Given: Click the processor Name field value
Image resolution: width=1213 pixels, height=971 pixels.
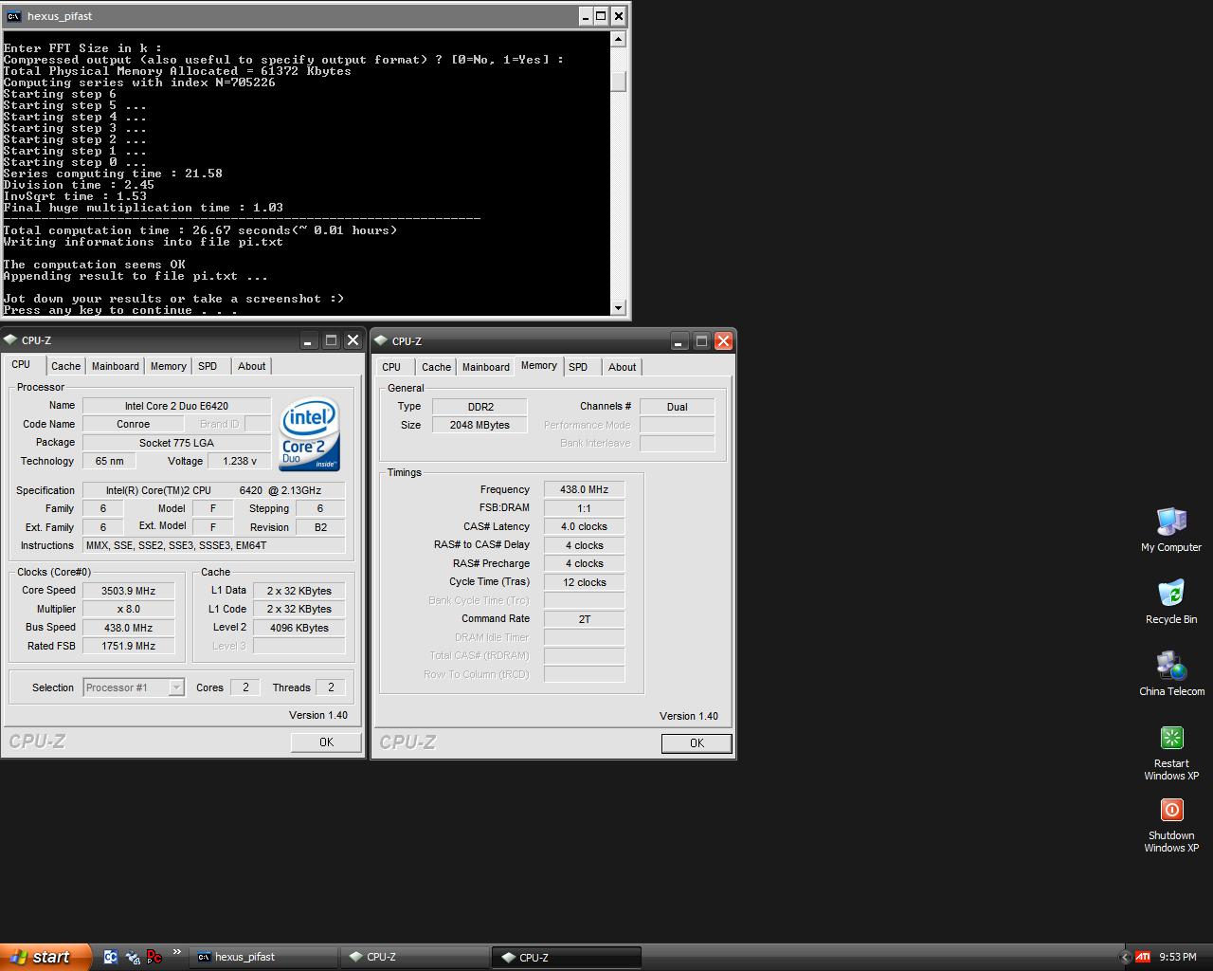Looking at the screenshot, I should pos(176,406).
